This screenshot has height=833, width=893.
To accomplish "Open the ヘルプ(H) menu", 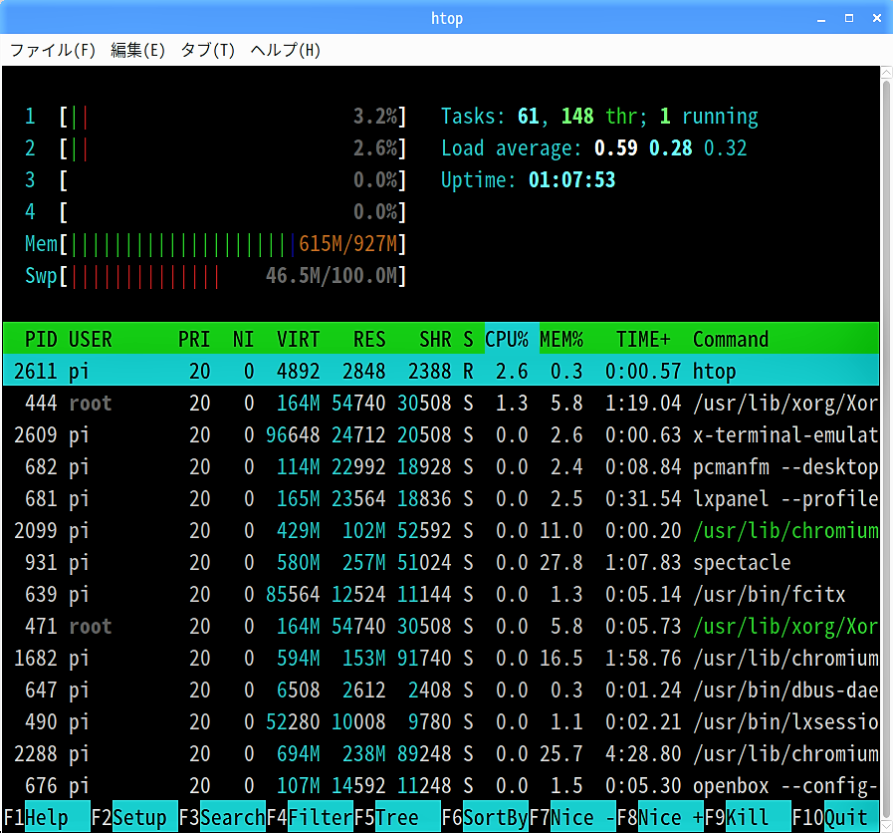I will coord(286,50).
